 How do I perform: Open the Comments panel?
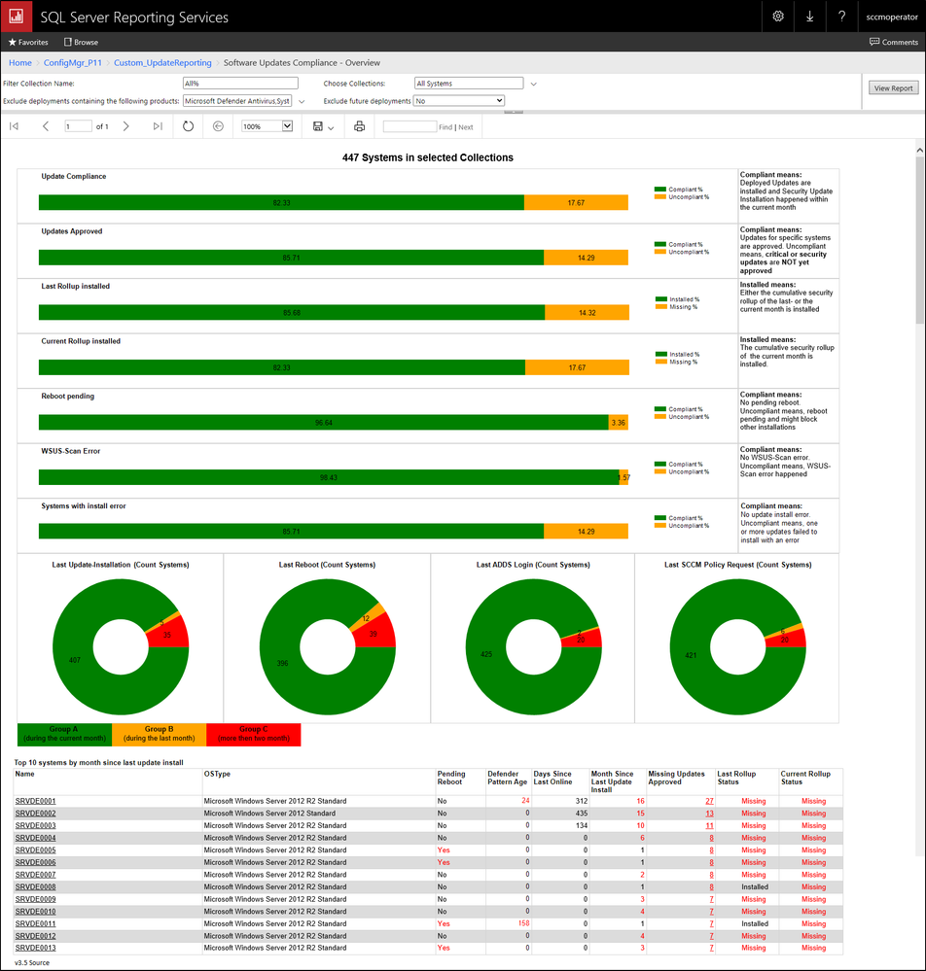(x=894, y=42)
